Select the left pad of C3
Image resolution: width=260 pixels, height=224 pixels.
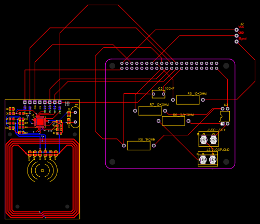click(154, 94)
